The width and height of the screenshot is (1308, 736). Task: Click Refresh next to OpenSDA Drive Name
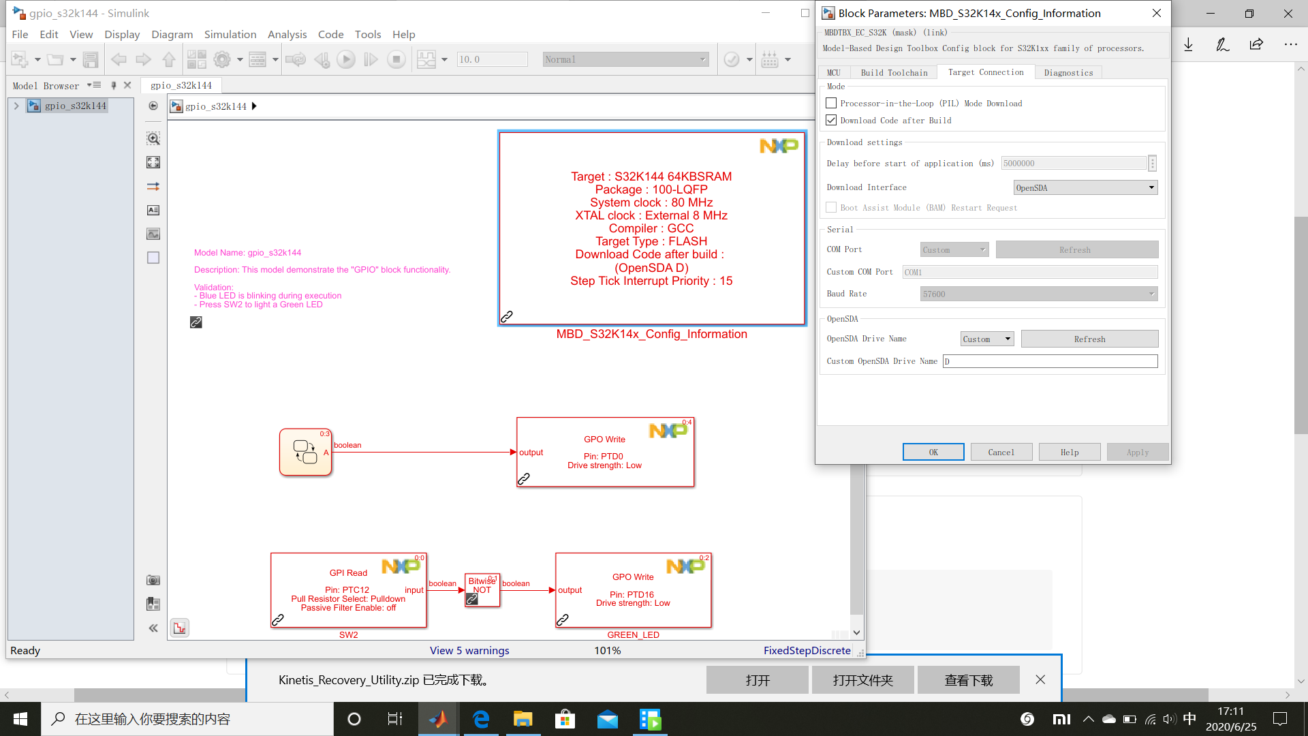tap(1089, 339)
